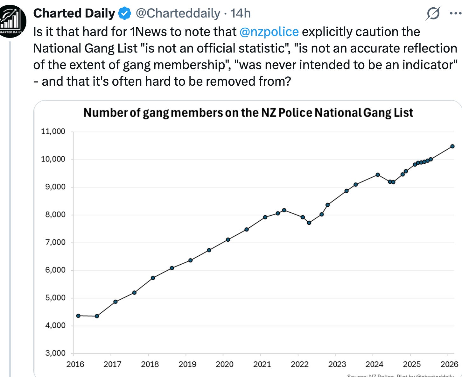Click the tweet body text
The height and width of the screenshot is (377, 462).
click(x=245, y=57)
